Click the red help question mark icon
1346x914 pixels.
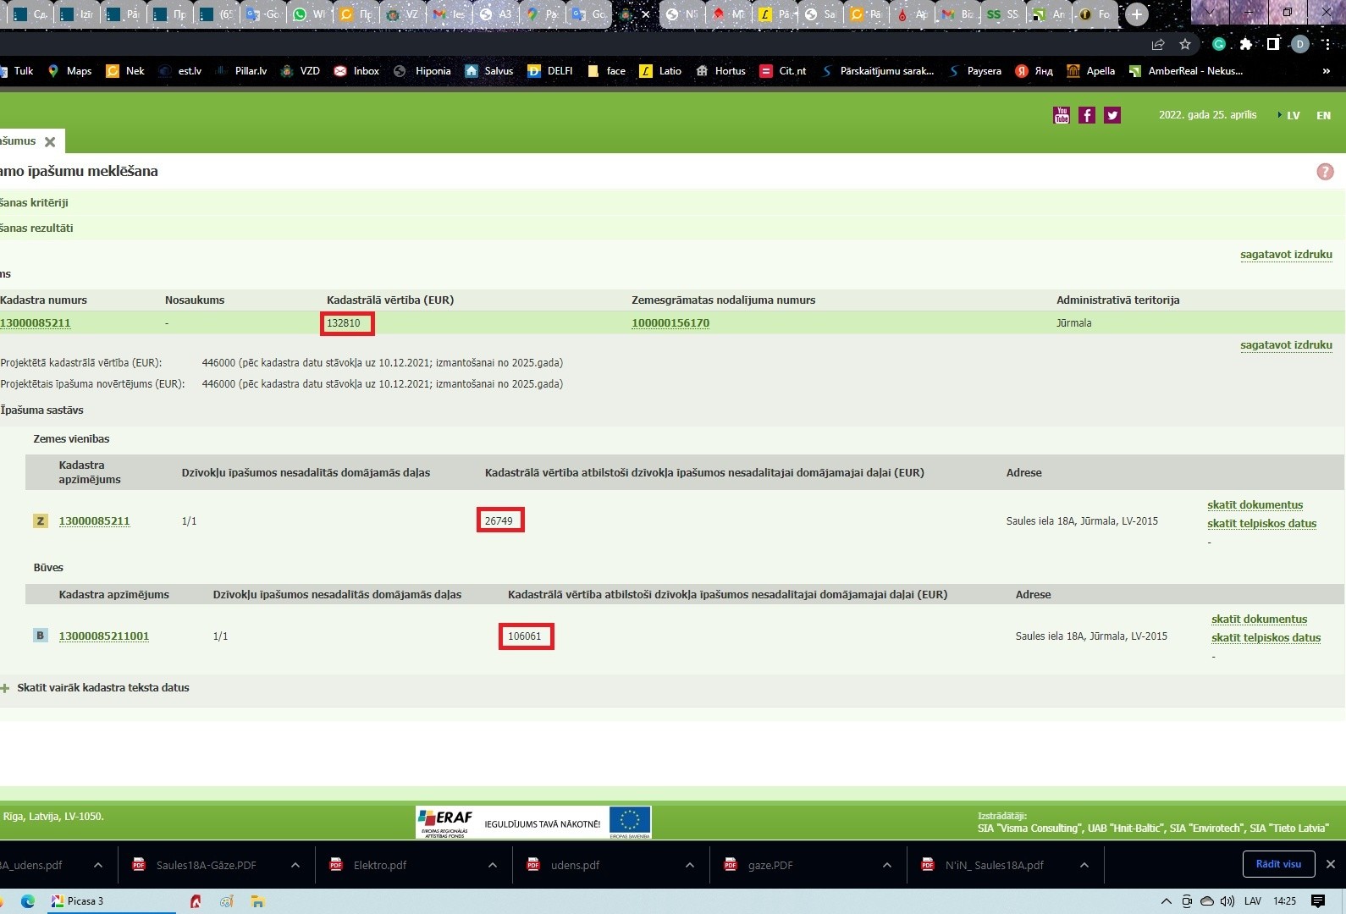point(1325,172)
